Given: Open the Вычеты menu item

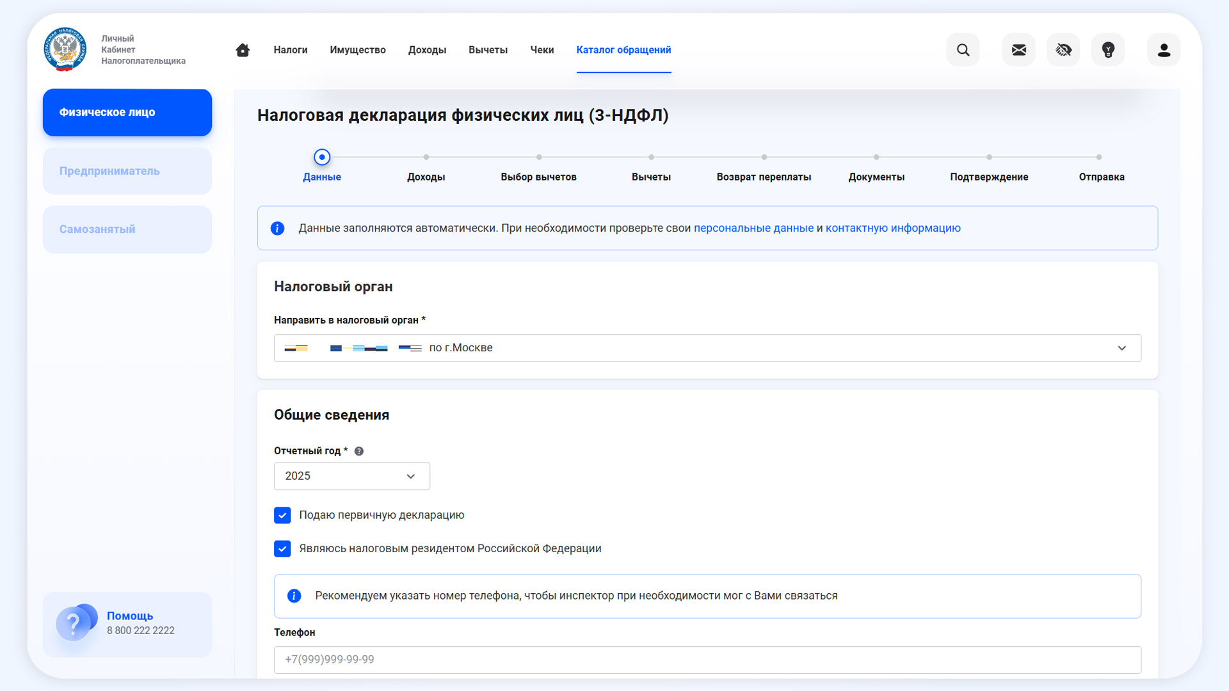Looking at the screenshot, I should (488, 50).
